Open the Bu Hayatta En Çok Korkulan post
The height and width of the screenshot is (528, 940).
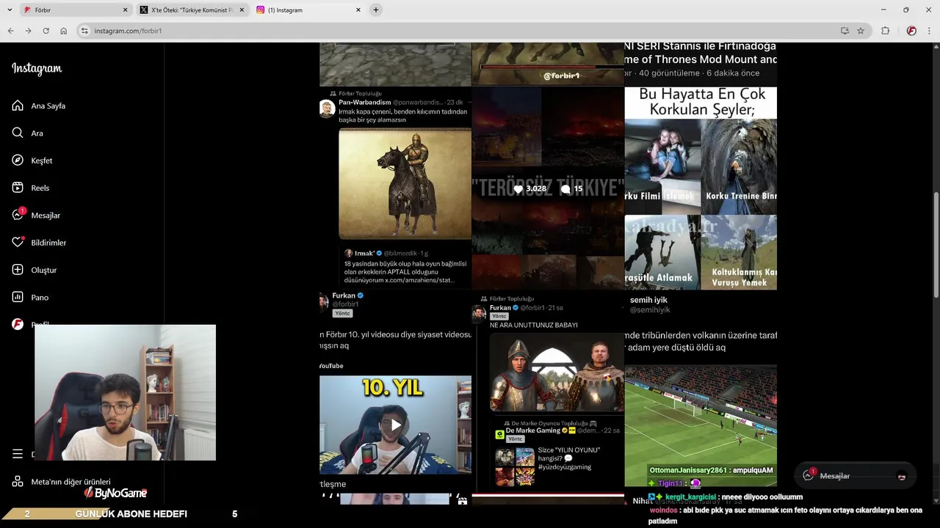(x=701, y=188)
